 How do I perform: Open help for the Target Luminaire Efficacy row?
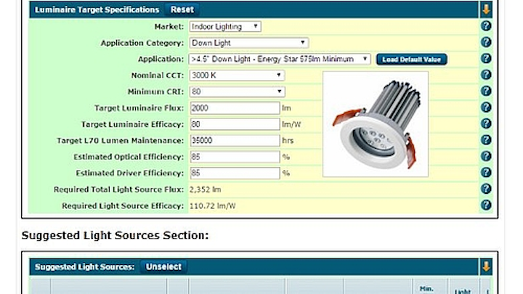tap(486, 123)
